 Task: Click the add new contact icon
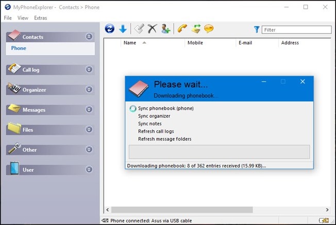pos(165,29)
